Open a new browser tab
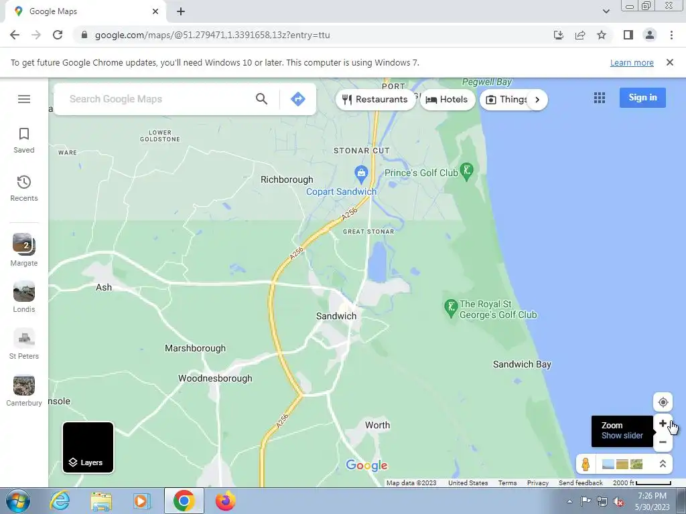 click(181, 11)
